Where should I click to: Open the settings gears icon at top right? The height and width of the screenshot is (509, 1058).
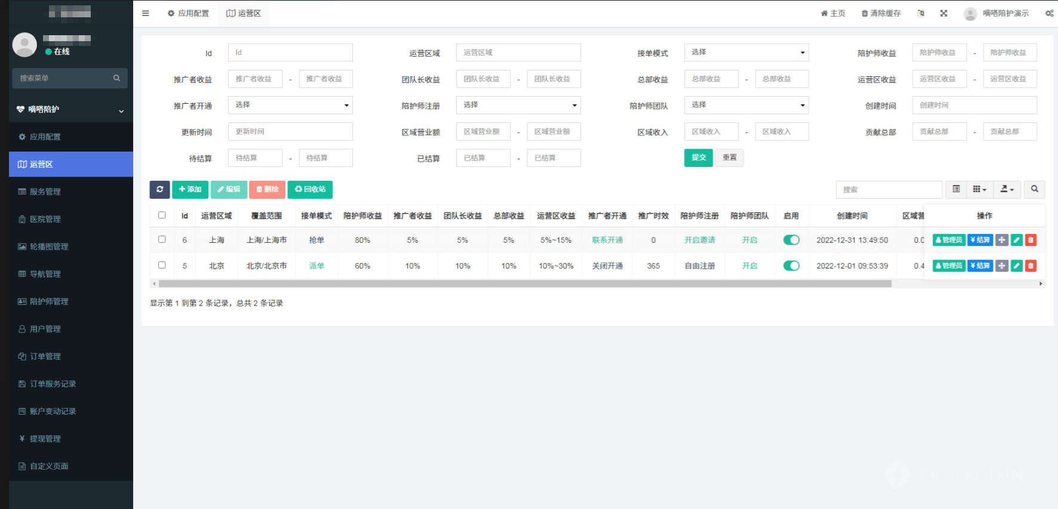[1049, 13]
